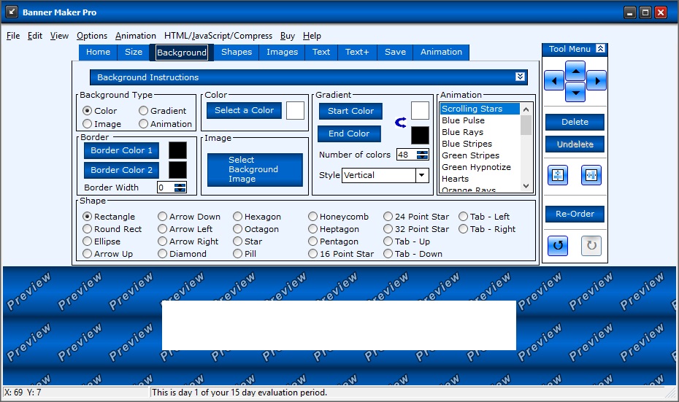Click the Border Color 1 black swatch
Screen dimensions: 679x402
(x=177, y=150)
